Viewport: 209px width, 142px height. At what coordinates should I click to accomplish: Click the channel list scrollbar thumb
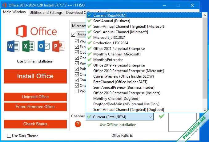pyautogui.click(x=205, y=58)
